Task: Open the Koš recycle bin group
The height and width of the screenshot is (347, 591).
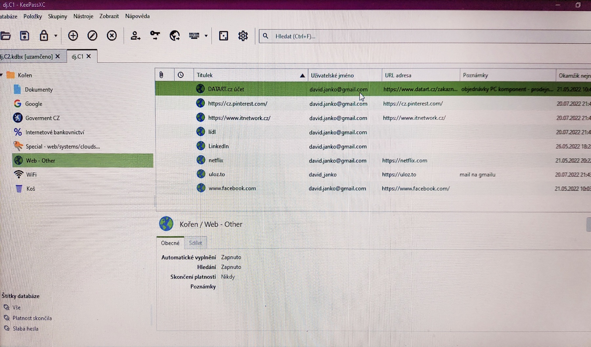Action: [30, 189]
